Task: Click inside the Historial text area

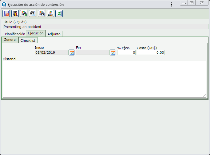Action: tap(105, 79)
